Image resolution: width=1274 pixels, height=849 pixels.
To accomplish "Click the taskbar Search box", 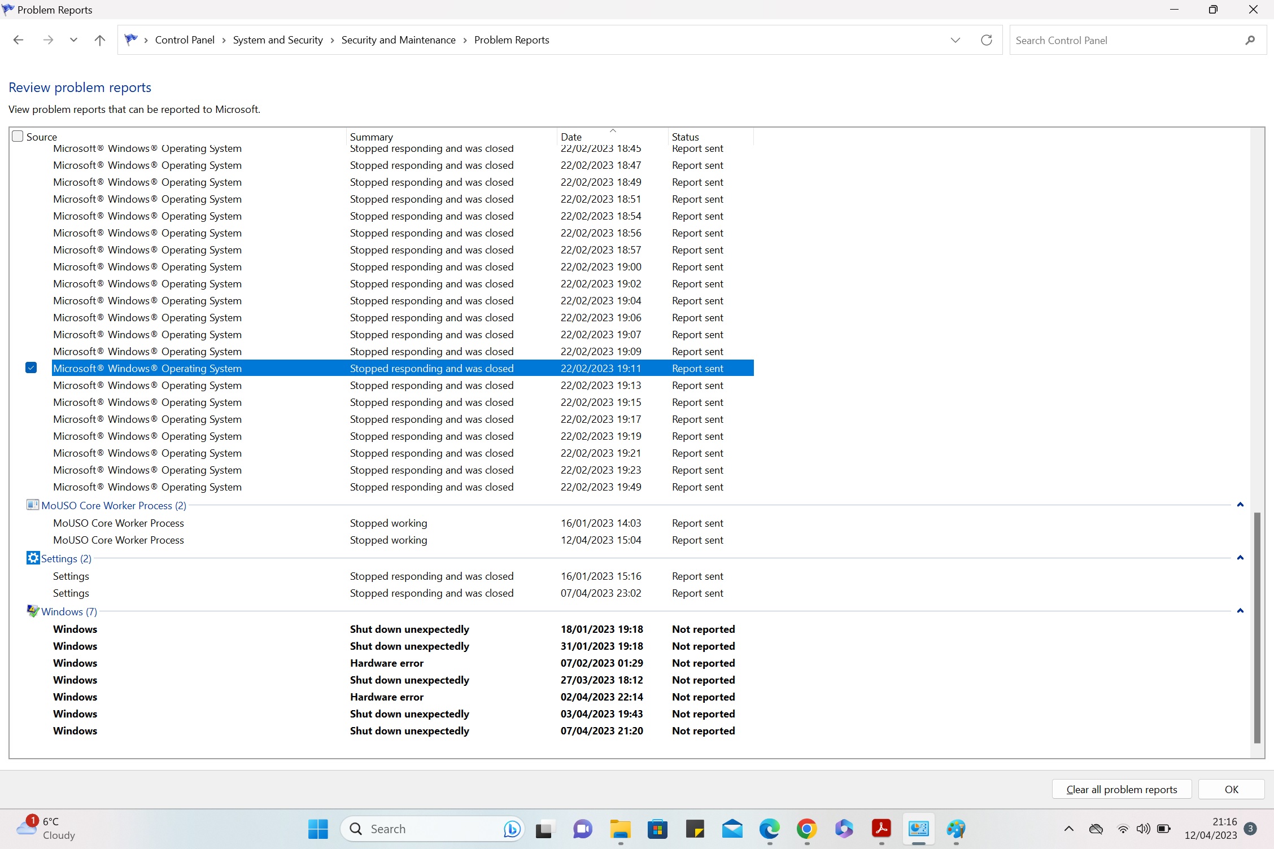I will pos(433,829).
